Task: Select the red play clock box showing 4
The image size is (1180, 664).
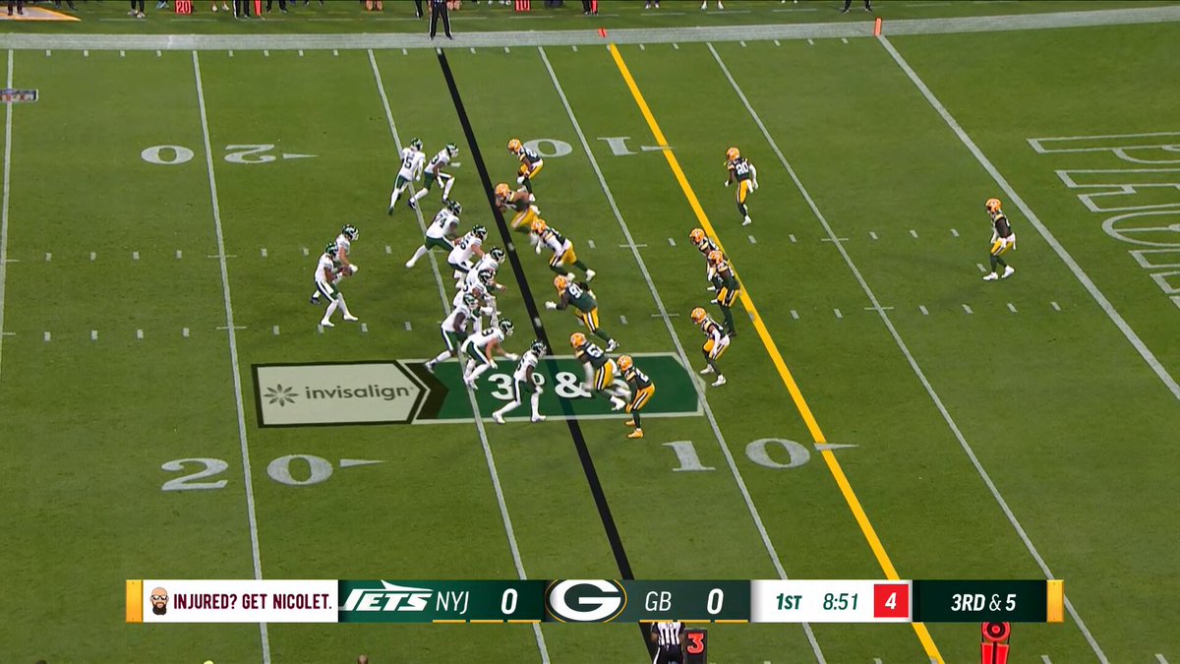Action: [890, 601]
